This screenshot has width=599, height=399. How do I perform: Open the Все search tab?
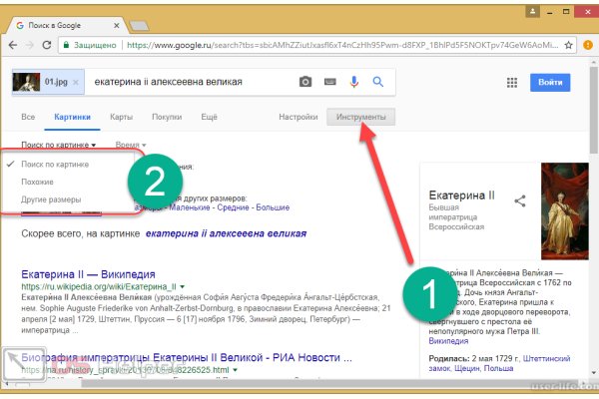[x=28, y=117]
